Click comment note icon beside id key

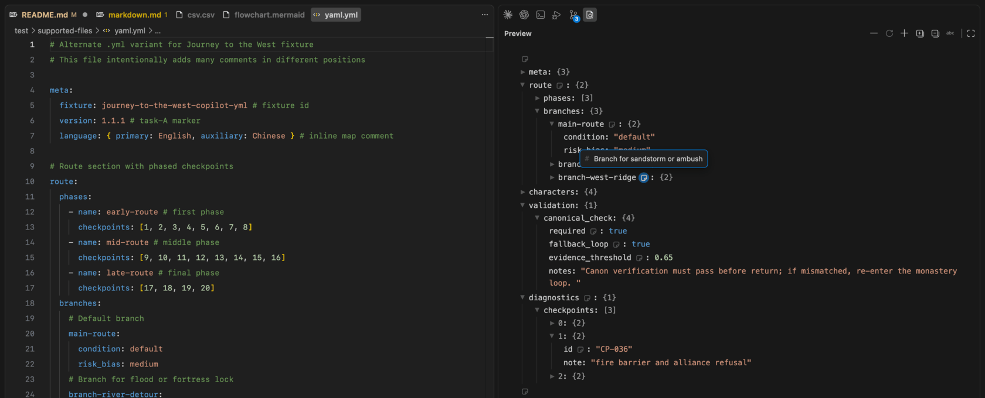pyautogui.click(x=580, y=349)
